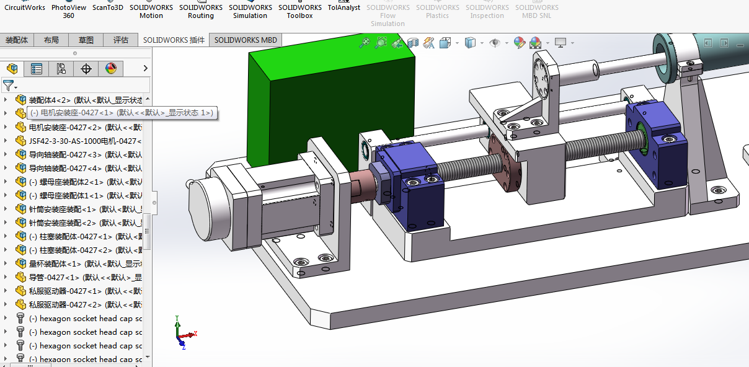Expand the (-) 螺母座装配体1<1> node
Screen dimensions: 749x367
click(x=6, y=195)
